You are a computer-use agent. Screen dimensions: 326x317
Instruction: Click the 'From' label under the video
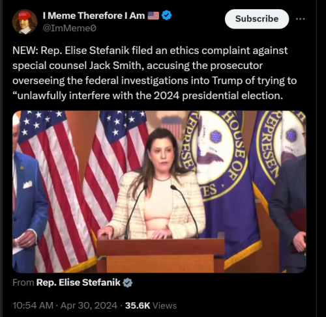(x=23, y=283)
